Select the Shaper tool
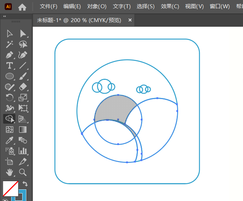The image size is (243, 201). click(10, 87)
